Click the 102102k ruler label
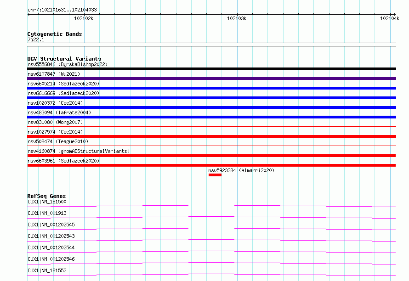Screen dimensions: 409x281 point(84,18)
